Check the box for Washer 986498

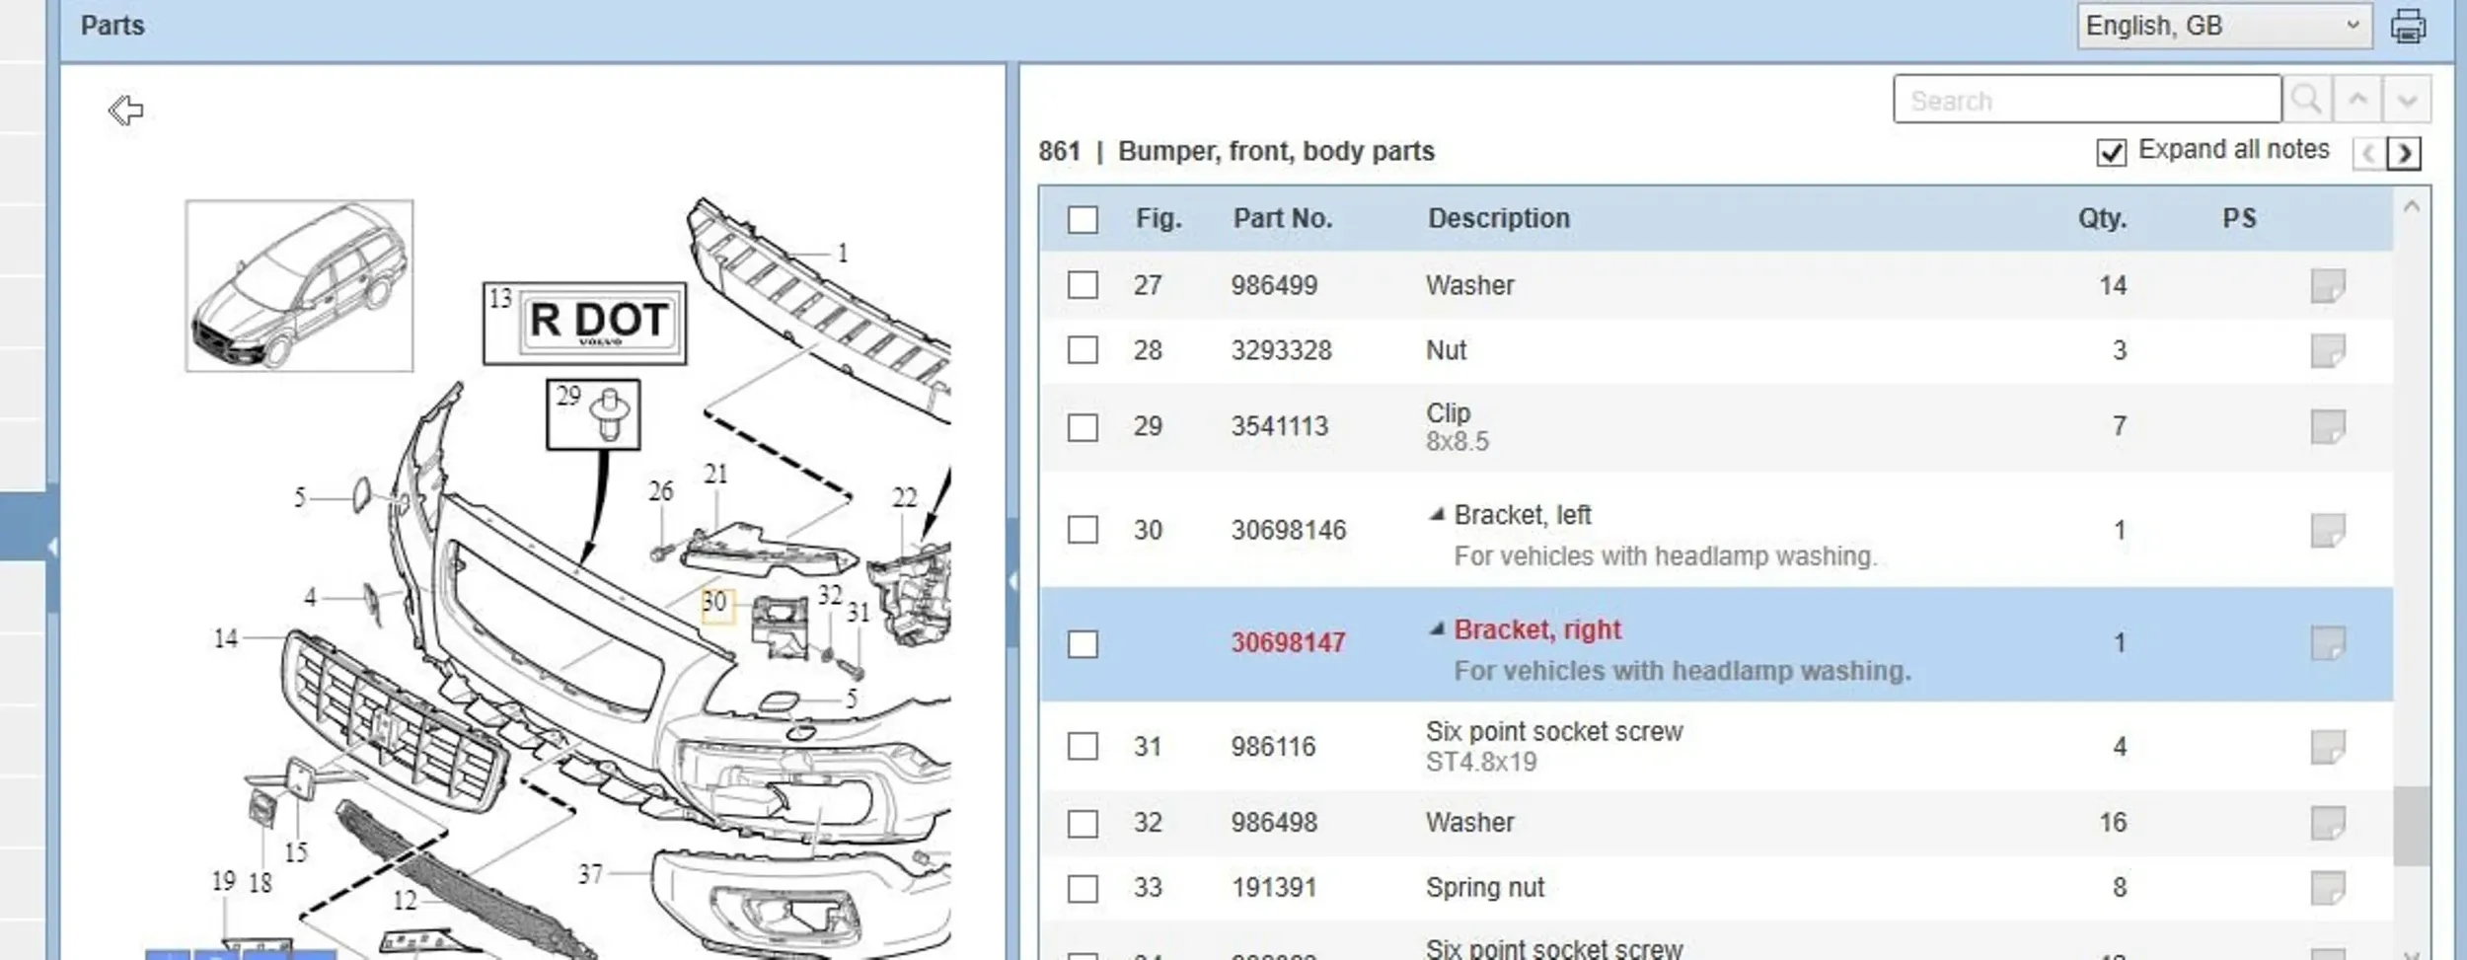[x=1083, y=823]
